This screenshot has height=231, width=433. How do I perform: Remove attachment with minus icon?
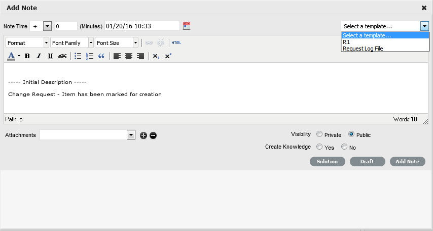(153, 135)
